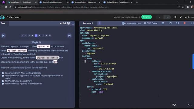
Task: Open the terminal hamburger menu
Action: coord(163,23)
